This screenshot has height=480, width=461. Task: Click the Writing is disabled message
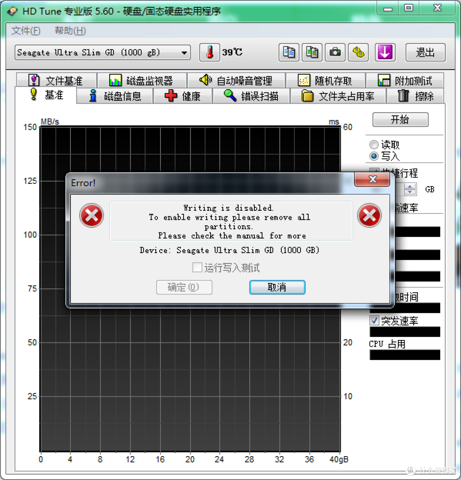coord(228,208)
